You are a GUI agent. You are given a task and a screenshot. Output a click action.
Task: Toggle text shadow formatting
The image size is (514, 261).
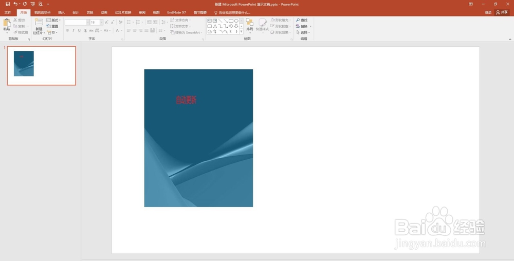[85, 30]
